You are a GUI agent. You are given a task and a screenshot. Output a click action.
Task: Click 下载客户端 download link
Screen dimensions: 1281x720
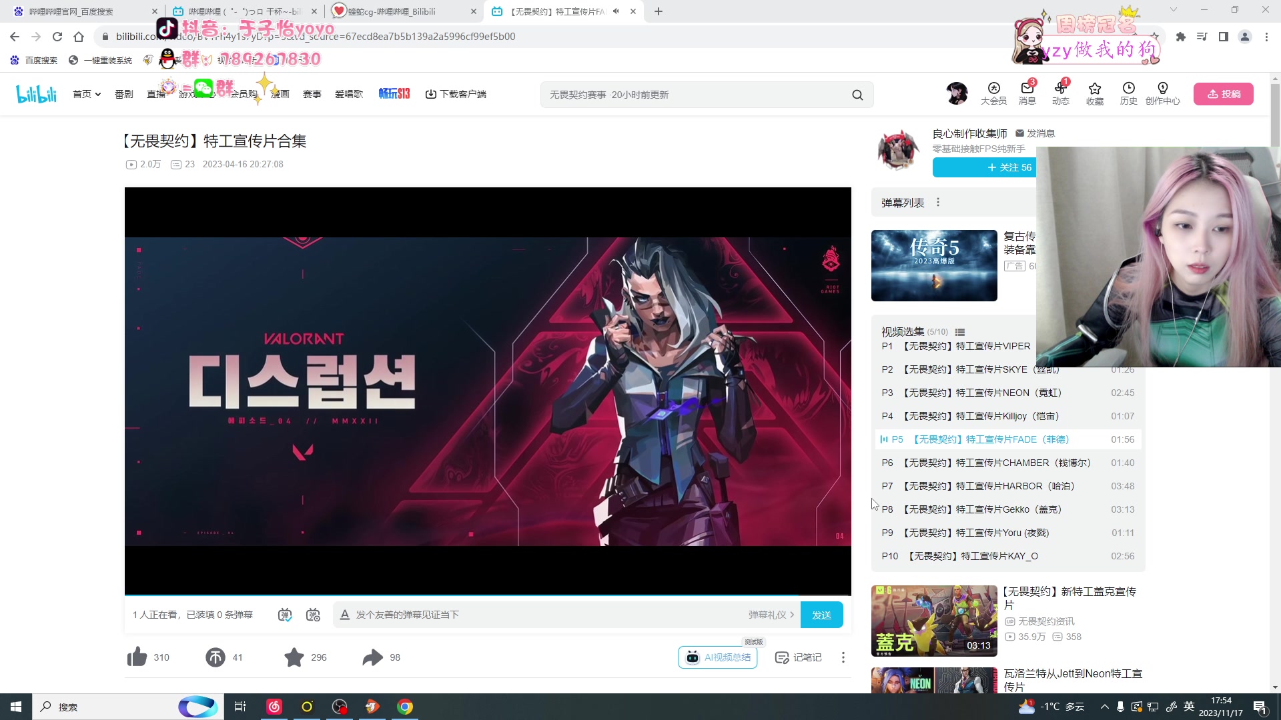456,94
